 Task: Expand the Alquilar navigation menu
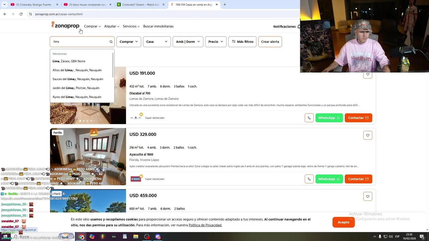click(x=112, y=26)
